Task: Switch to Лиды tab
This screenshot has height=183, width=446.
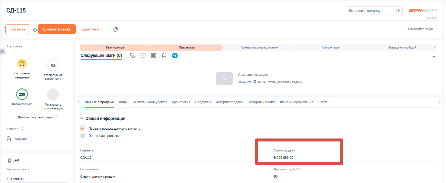Action: coord(123,102)
